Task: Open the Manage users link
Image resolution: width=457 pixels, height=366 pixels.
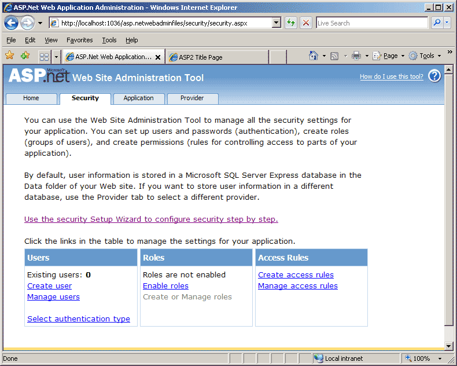Action: (x=53, y=297)
